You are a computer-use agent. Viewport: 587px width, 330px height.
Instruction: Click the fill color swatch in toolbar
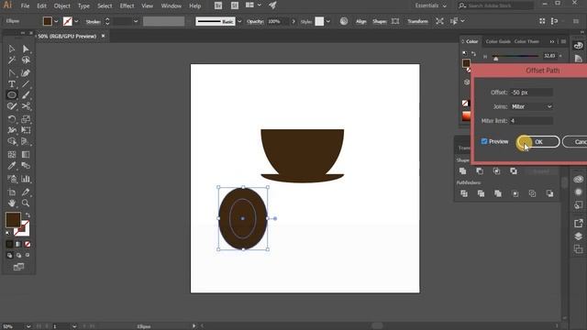13,220
